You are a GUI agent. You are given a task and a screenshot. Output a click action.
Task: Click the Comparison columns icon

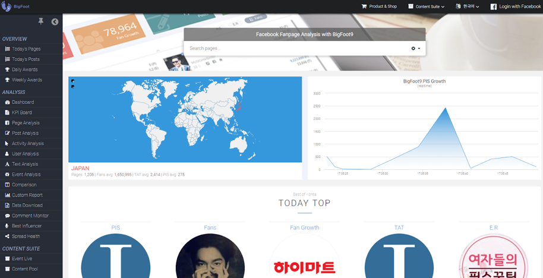(7, 185)
